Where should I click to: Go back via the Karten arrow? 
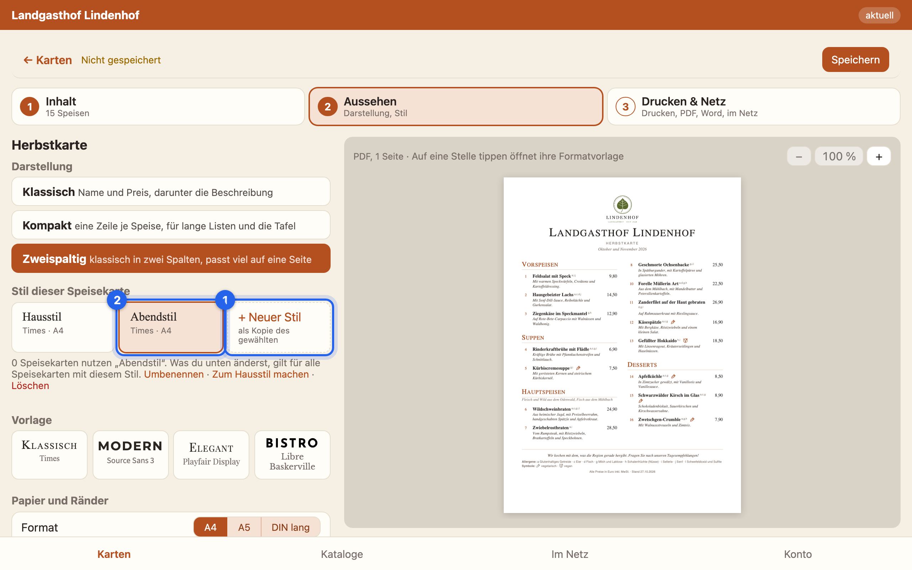47,60
